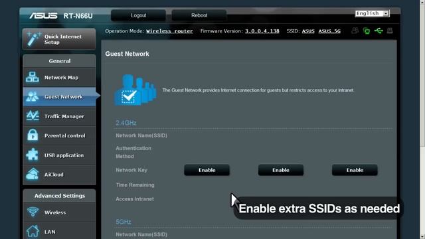Click the ASUS logo
The image size is (425, 239).
click(43, 16)
